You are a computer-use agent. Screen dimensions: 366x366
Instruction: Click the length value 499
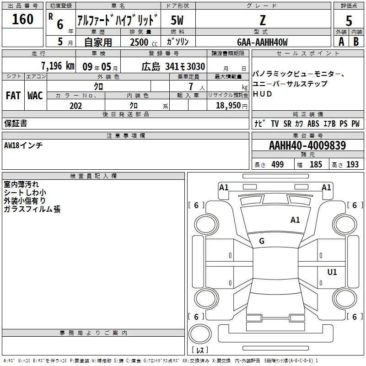point(278,164)
